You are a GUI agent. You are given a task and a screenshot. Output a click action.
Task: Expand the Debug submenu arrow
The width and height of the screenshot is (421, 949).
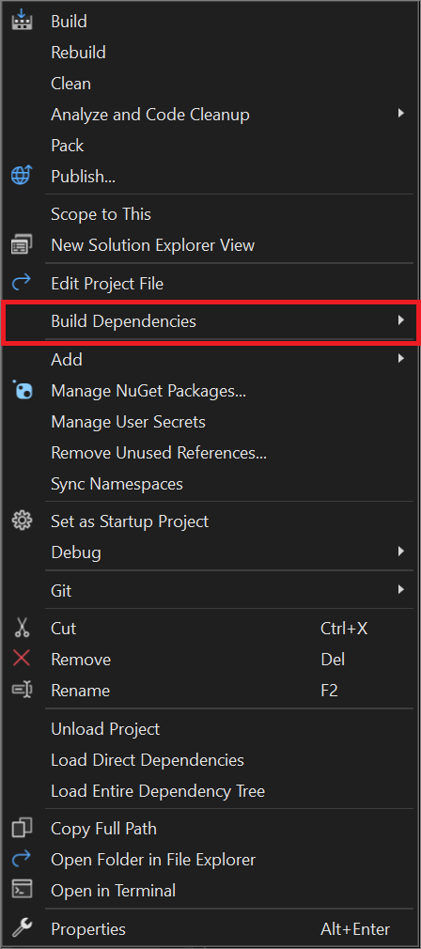[x=400, y=552]
